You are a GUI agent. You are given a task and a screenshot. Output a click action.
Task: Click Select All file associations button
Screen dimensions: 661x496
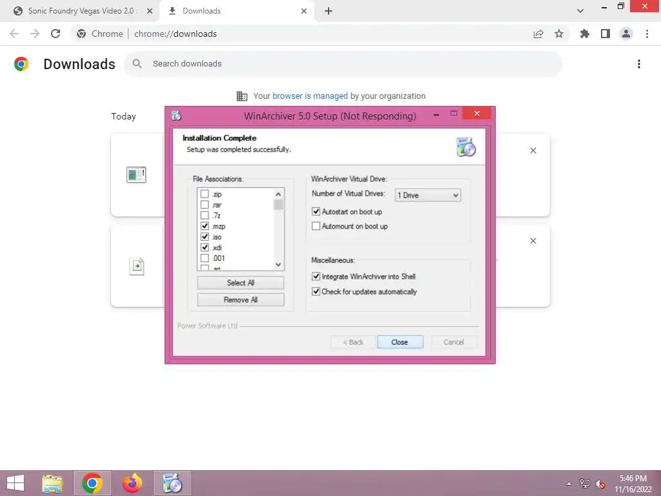[x=240, y=283]
